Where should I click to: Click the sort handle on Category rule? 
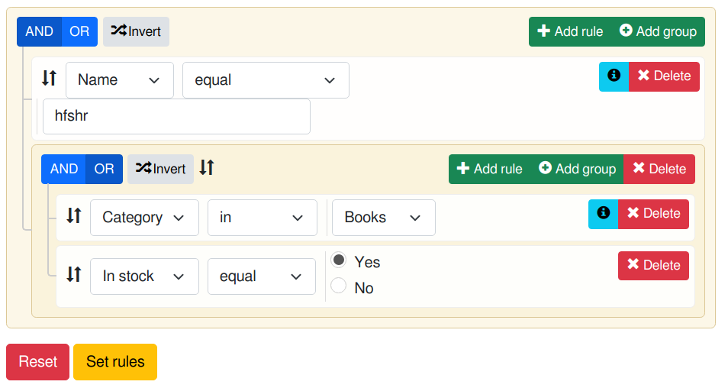[x=74, y=215]
